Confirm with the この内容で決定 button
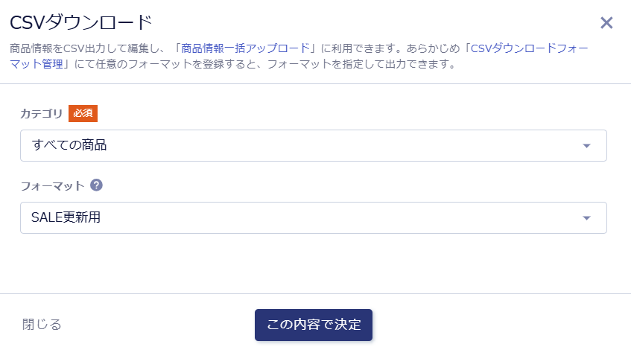The height and width of the screenshot is (347, 631). [314, 325]
